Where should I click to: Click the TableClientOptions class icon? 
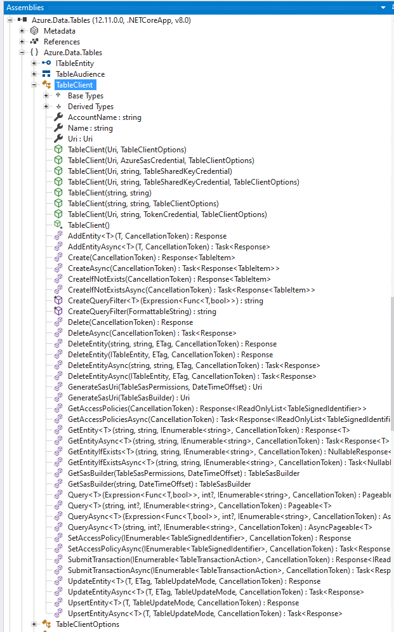point(46,624)
